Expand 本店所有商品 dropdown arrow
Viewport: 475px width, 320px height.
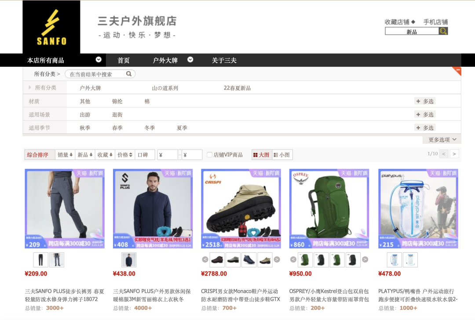tap(99, 60)
